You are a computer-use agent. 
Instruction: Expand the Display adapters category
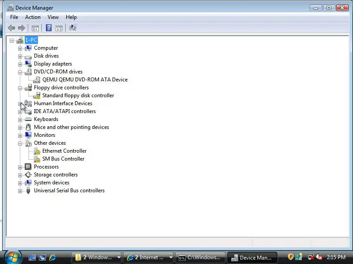[20, 64]
